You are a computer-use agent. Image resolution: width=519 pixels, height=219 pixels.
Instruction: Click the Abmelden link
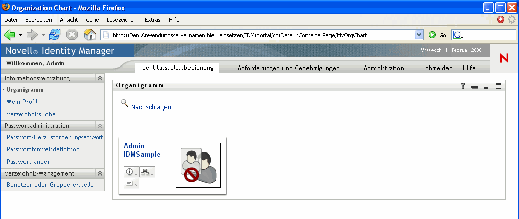439,68
